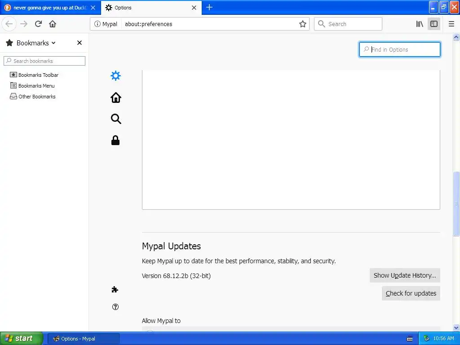Open the Library menu icon
Image resolution: width=460 pixels, height=345 pixels.
coord(420,24)
